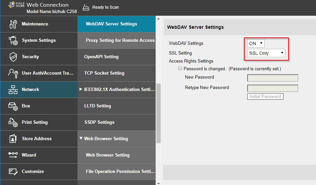Viewport: 316px width, 185px height.
Task: Click the Box icon in sidebar
Action: [x=13, y=106]
